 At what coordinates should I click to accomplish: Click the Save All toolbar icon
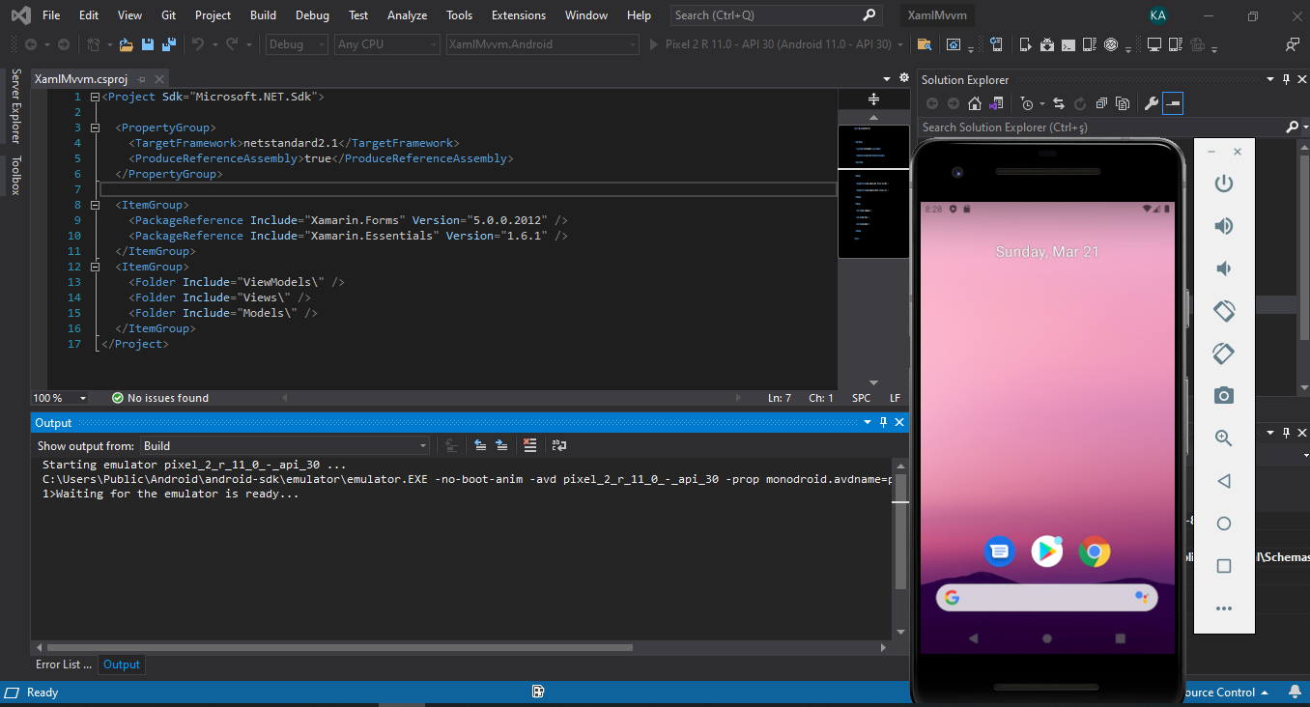169,44
